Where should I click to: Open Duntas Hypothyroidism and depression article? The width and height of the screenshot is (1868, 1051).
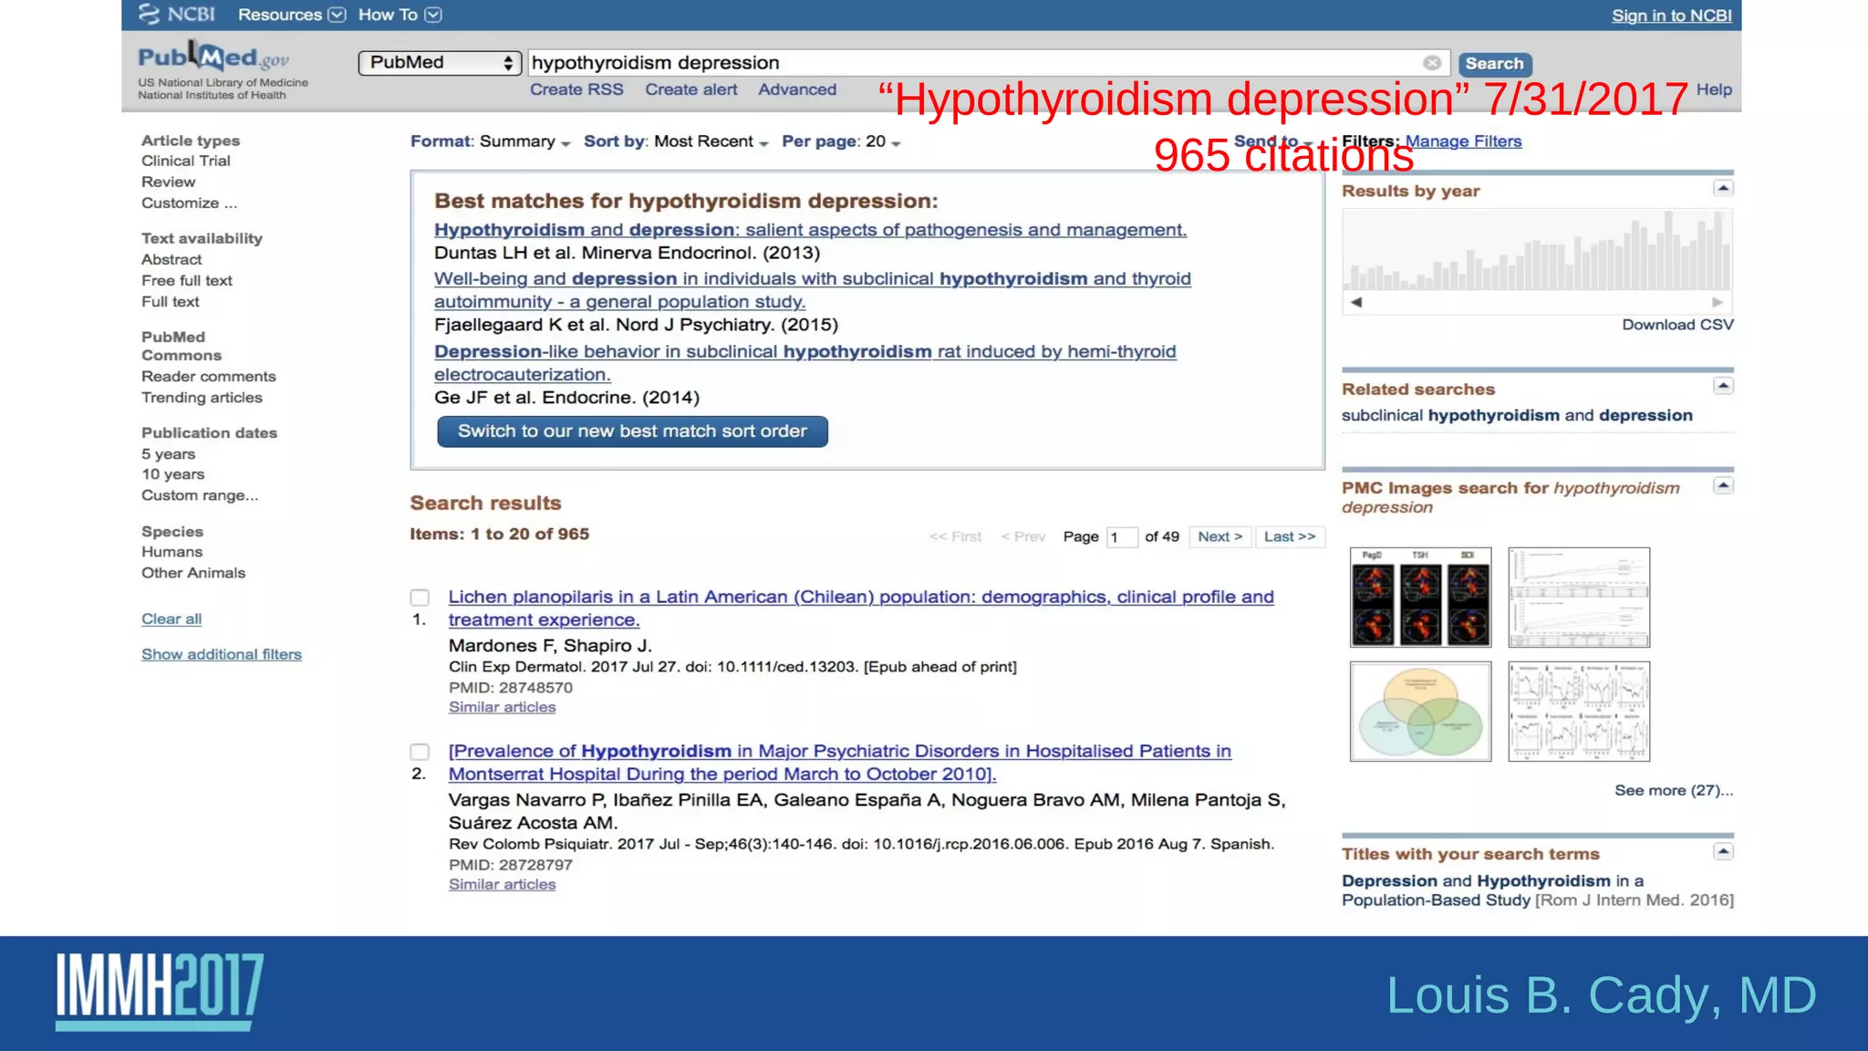810,230
